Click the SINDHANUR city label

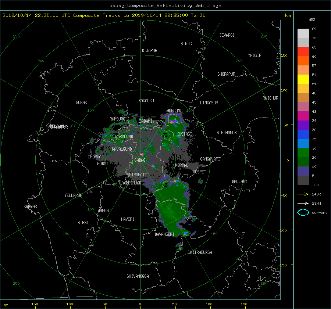click(x=227, y=133)
